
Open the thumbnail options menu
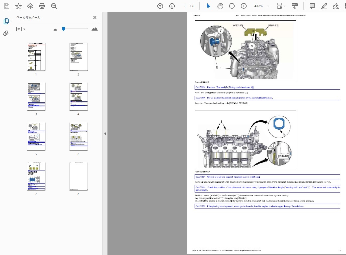tap(21, 29)
